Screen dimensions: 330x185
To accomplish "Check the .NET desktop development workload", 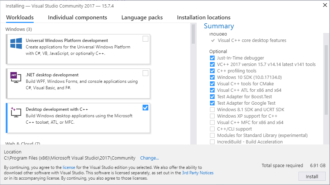I will point(145,73).
